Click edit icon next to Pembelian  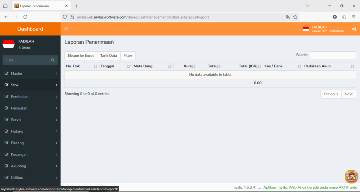6,97
